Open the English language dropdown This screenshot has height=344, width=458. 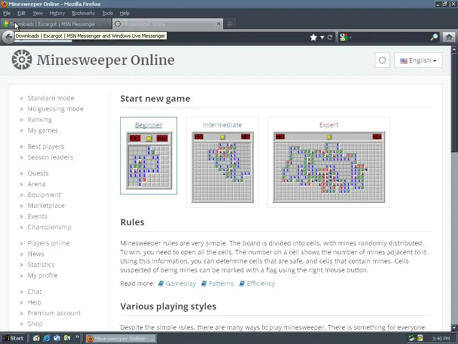[x=418, y=60]
